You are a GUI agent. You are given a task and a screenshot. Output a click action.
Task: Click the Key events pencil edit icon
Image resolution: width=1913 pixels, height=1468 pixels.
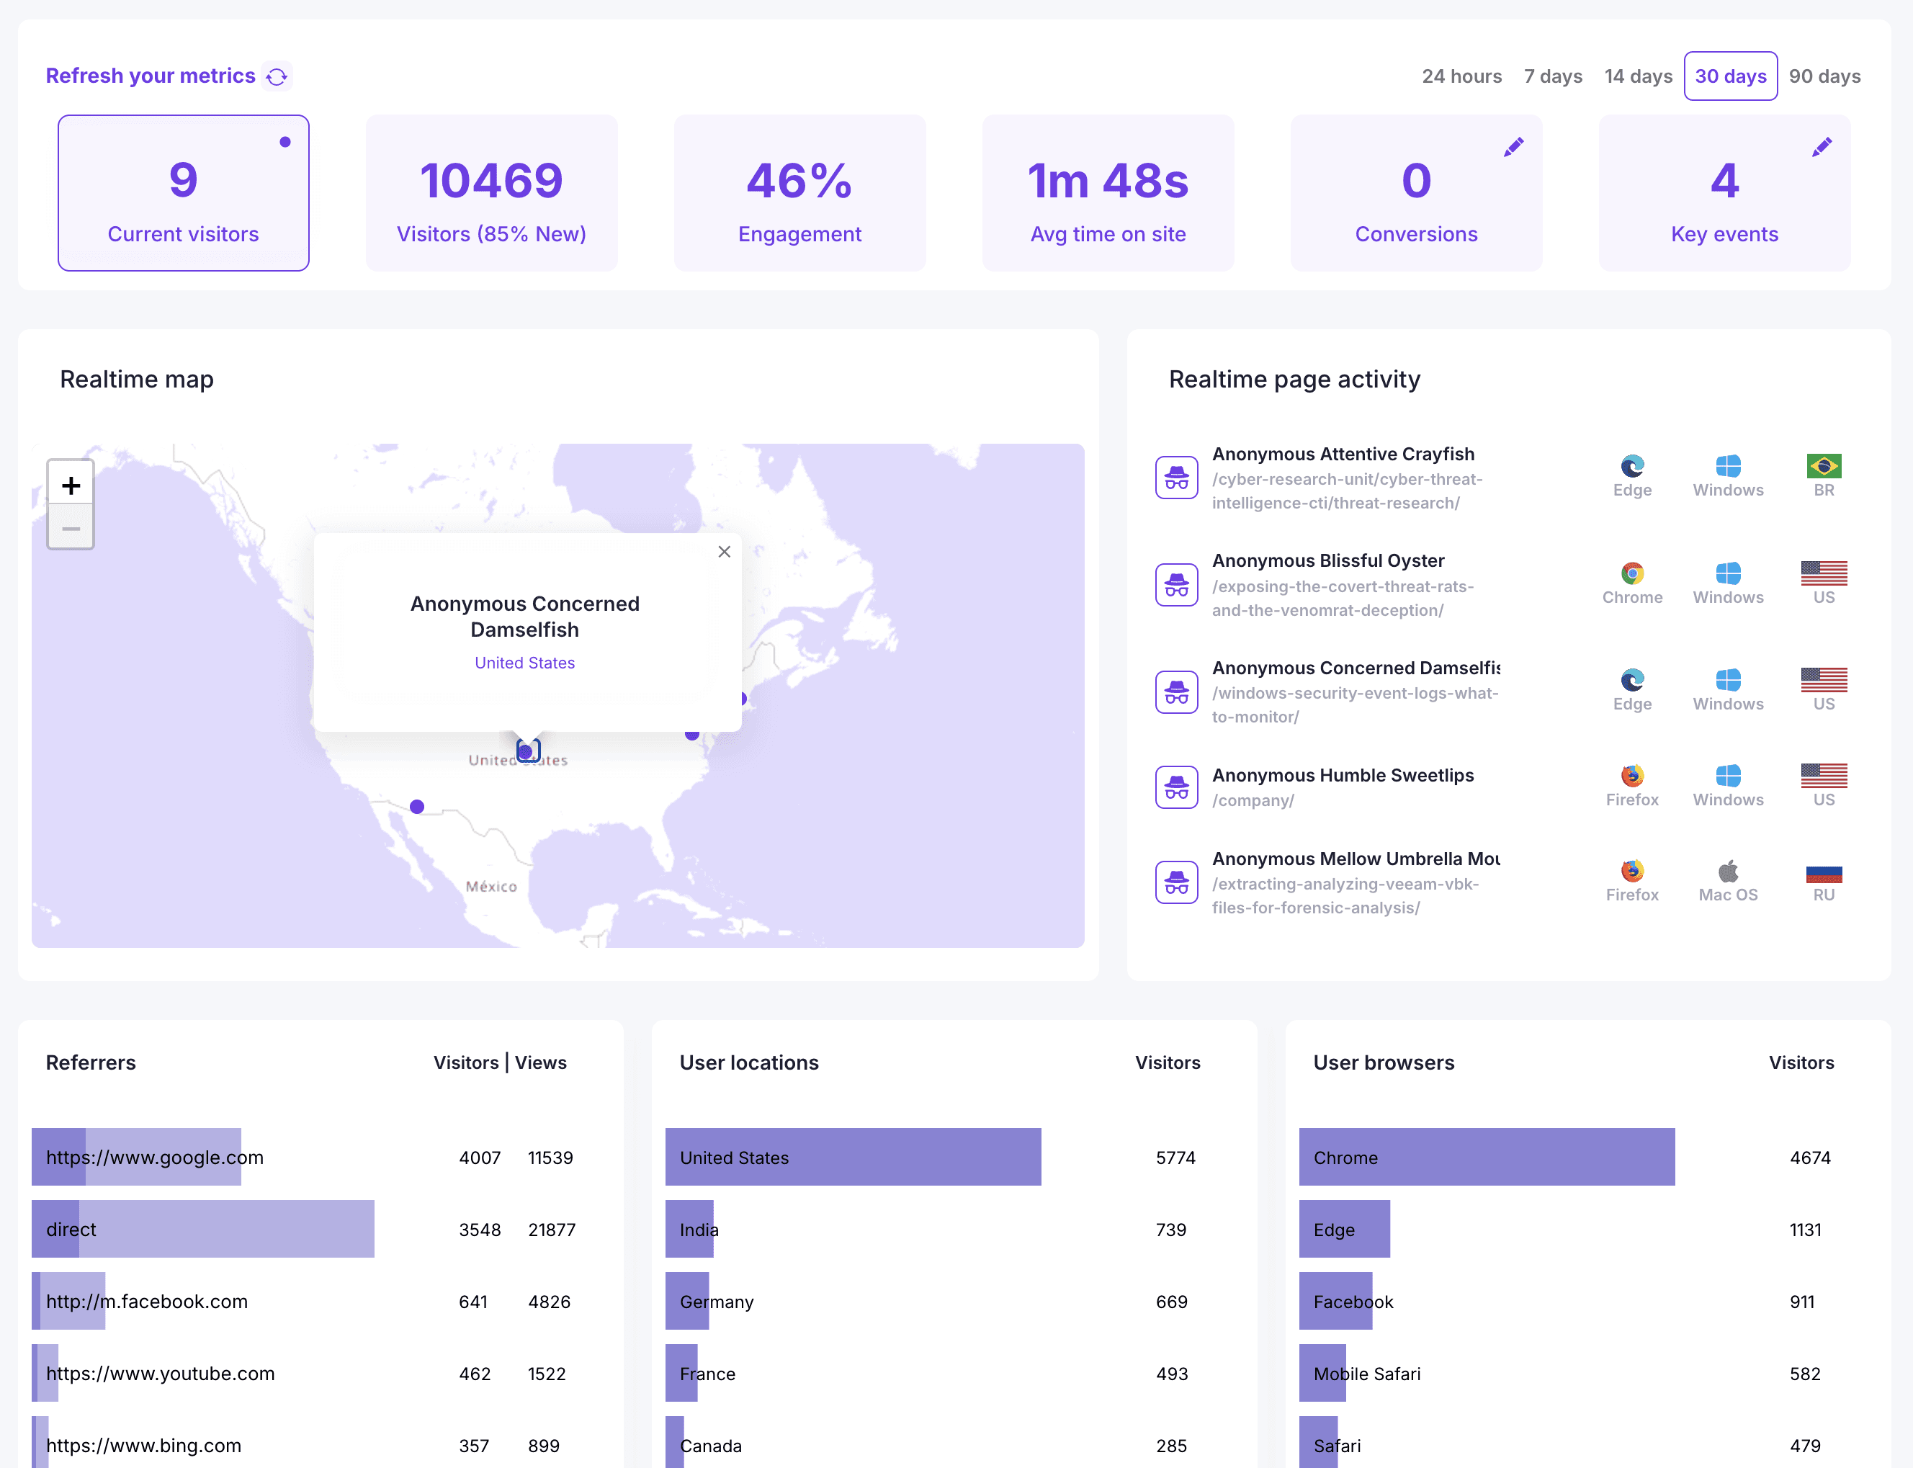pyautogui.click(x=1822, y=147)
